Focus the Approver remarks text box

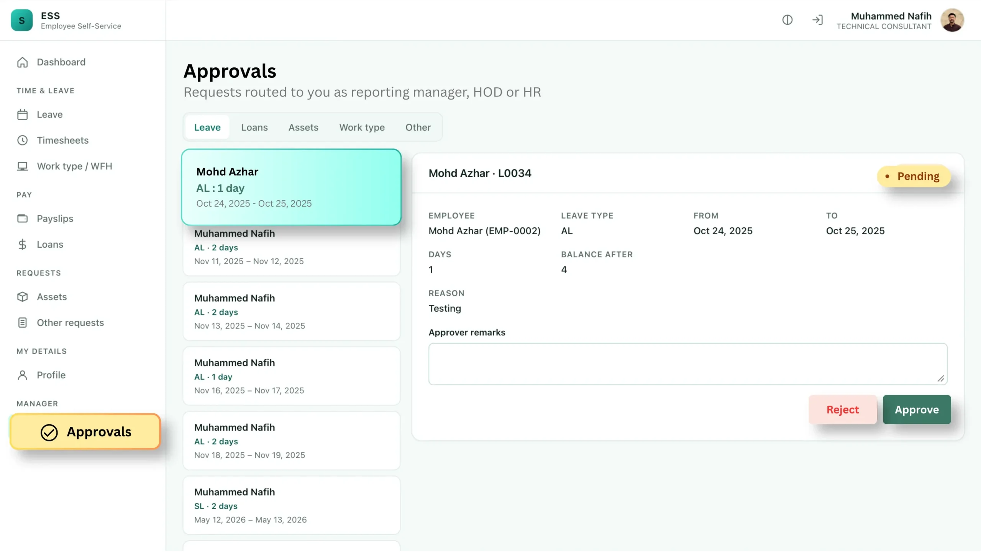coord(688,364)
